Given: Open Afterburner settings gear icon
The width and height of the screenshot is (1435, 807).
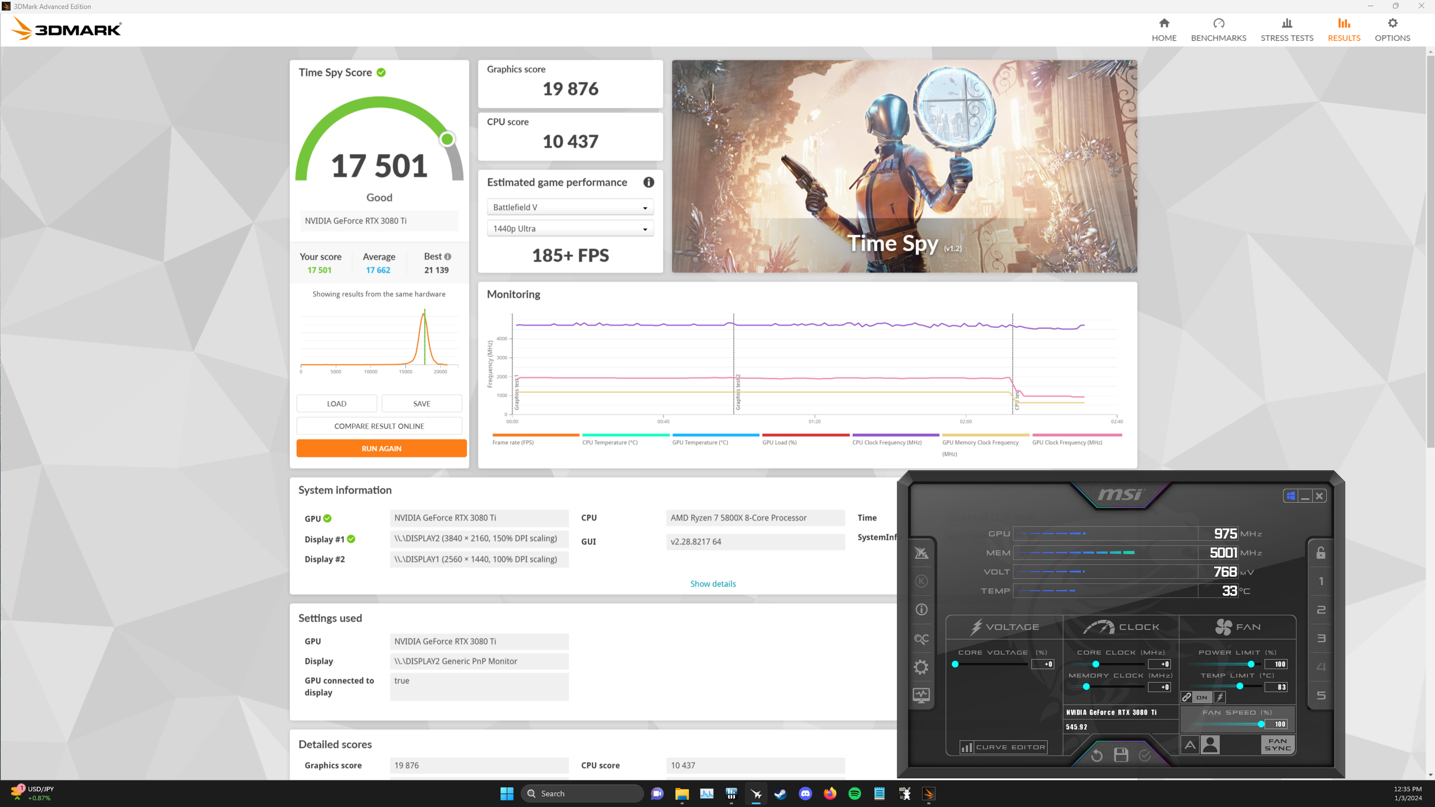Looking at the screenshot, I should (x=921, y=667).
